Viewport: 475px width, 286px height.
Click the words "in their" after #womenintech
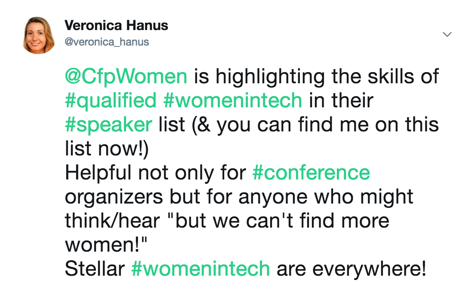point(341,100)
